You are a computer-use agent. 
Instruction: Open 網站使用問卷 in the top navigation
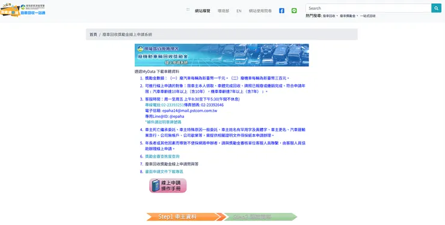[260, 11]
